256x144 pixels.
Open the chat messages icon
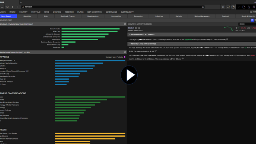228,7
